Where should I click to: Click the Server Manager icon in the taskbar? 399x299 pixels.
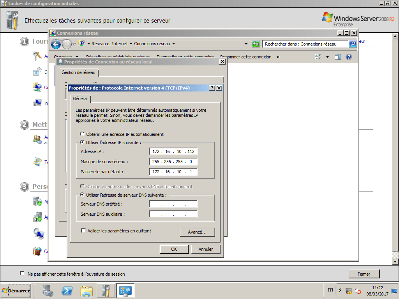tap(48, 291)
